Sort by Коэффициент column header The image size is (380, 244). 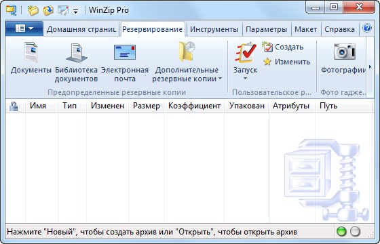pyautogui.click(x=194, y=106)
